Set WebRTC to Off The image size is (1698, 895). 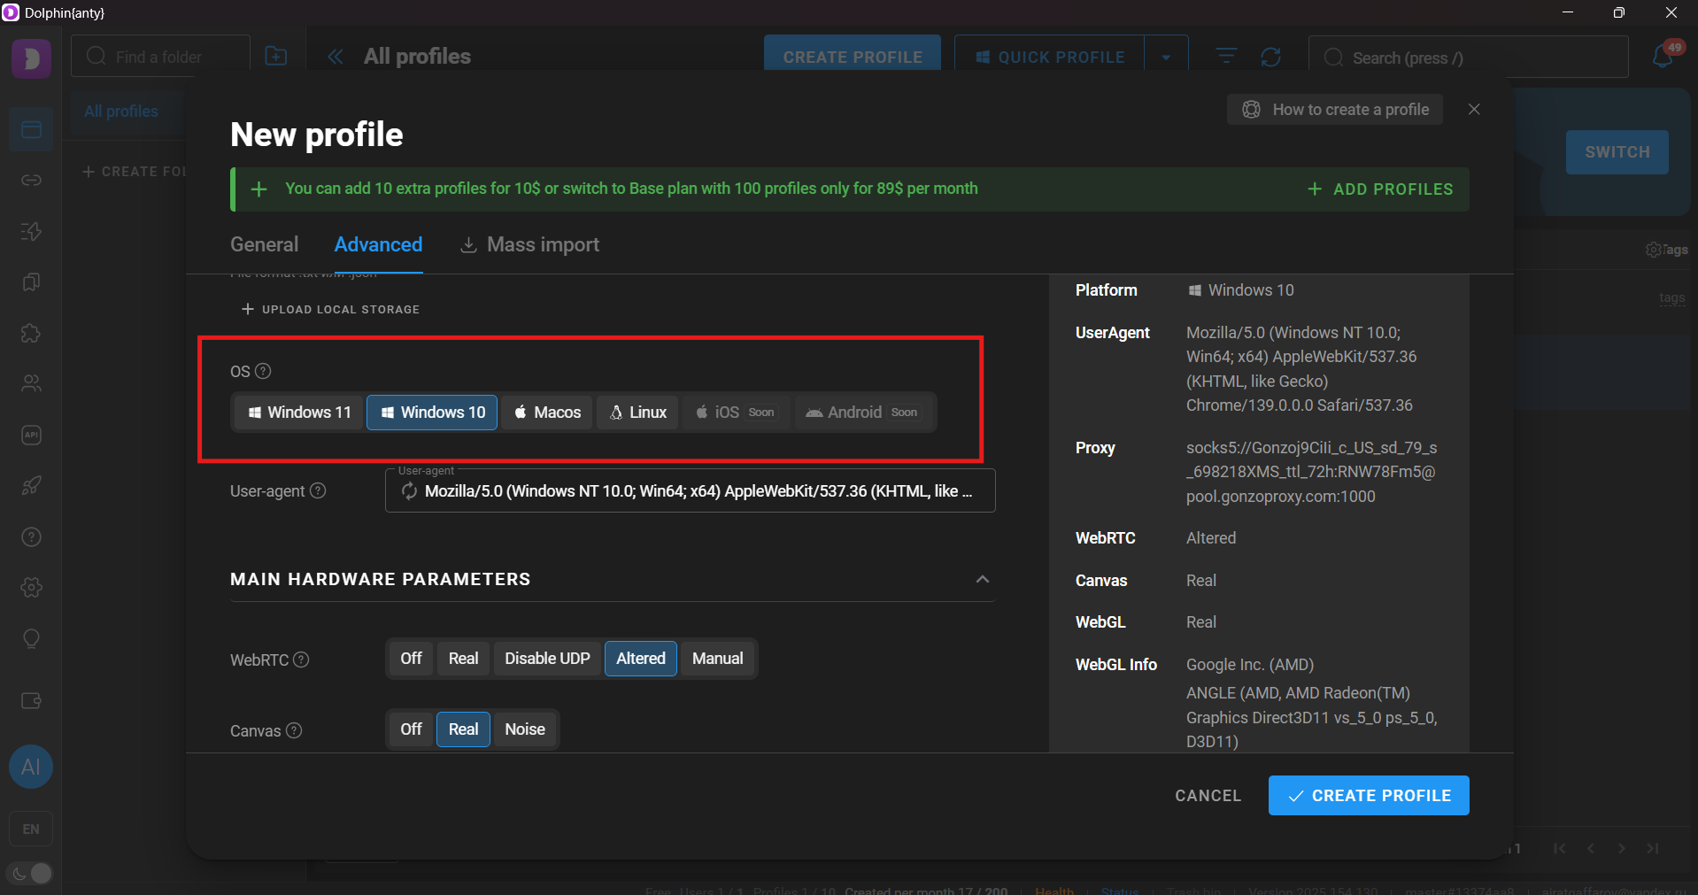(411, 659)
